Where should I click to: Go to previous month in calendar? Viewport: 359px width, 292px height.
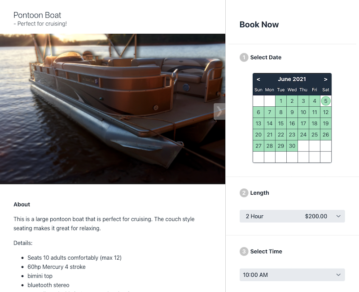(x=258, y=79)
